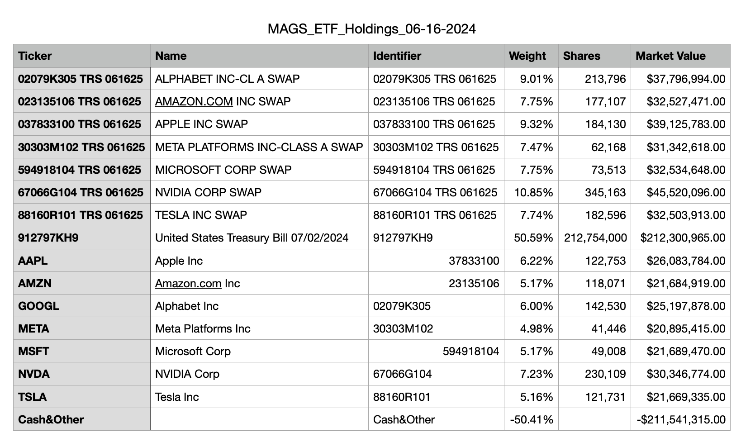
Task: Open the Amazon.com Inc hyperlink
Action: coord(188,283)
